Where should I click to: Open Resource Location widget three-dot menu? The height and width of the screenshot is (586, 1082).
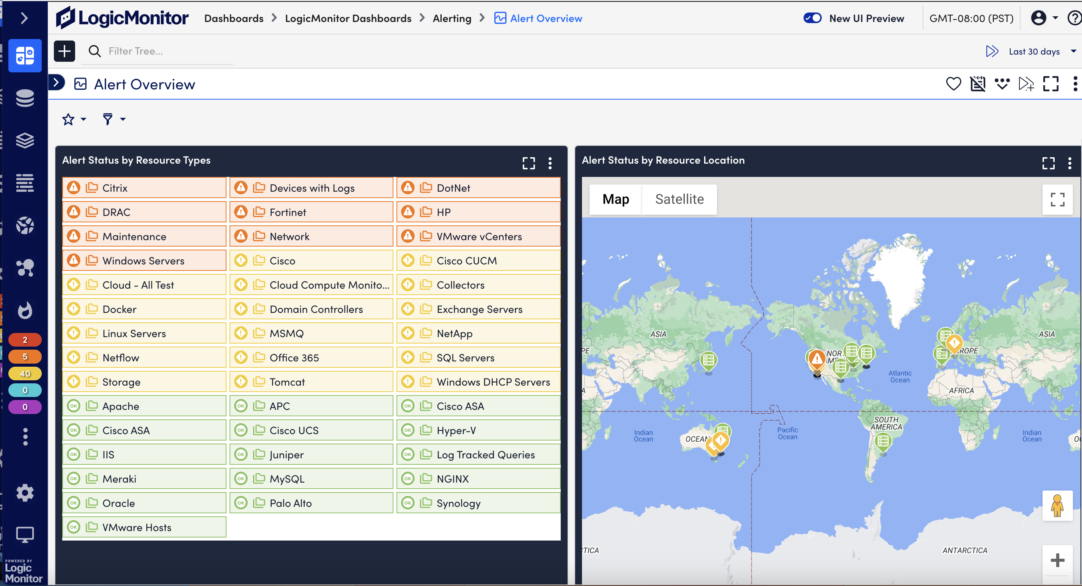pos(1069,163)
